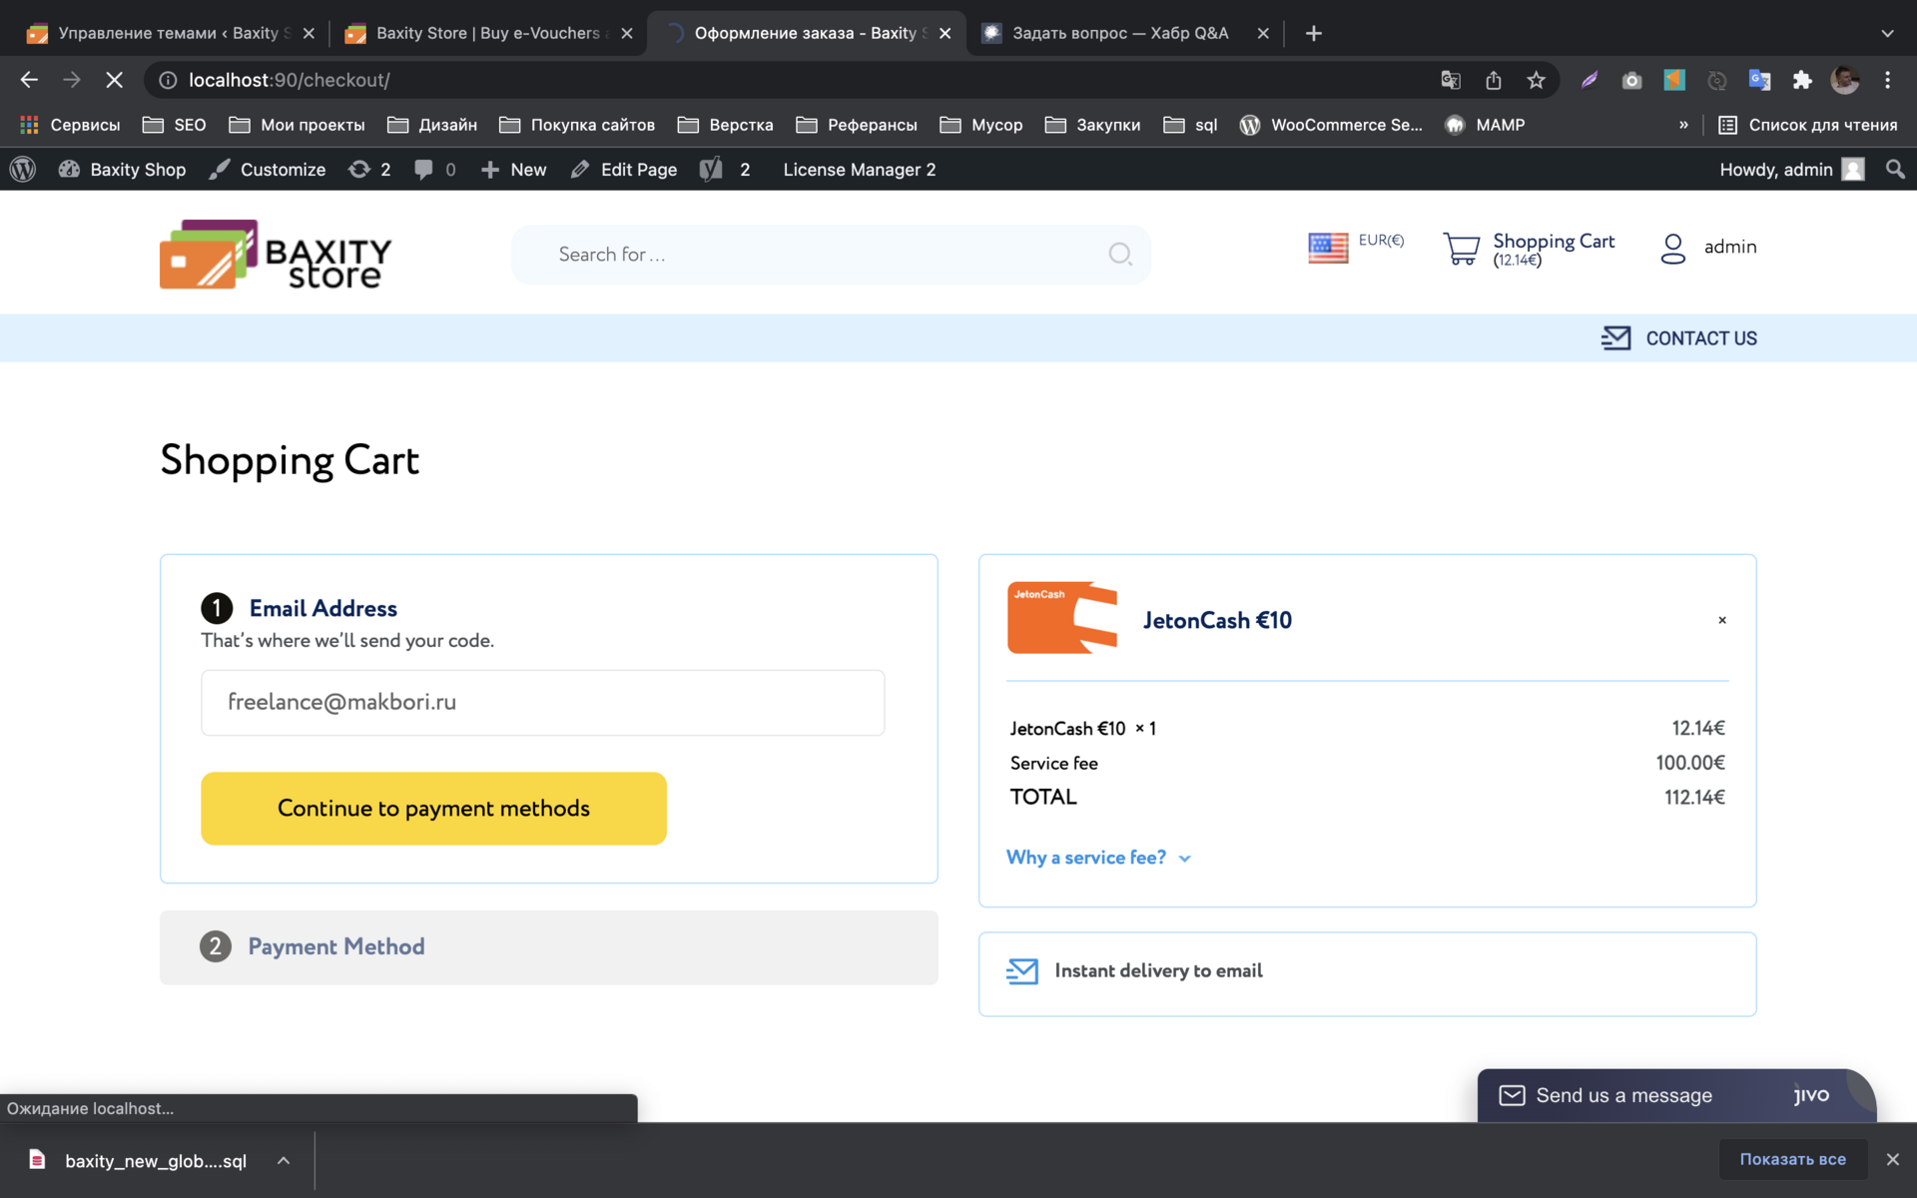Click the browser back arrow
Screen dimensions: 1917x1198
coord(29,80)
